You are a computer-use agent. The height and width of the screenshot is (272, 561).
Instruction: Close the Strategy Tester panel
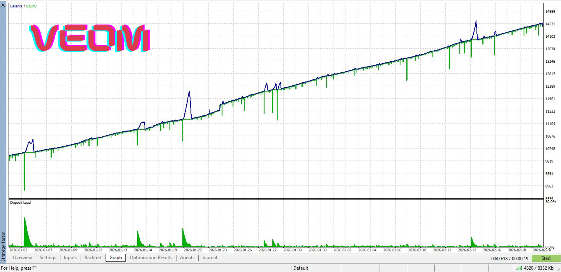tap(3, 5)
